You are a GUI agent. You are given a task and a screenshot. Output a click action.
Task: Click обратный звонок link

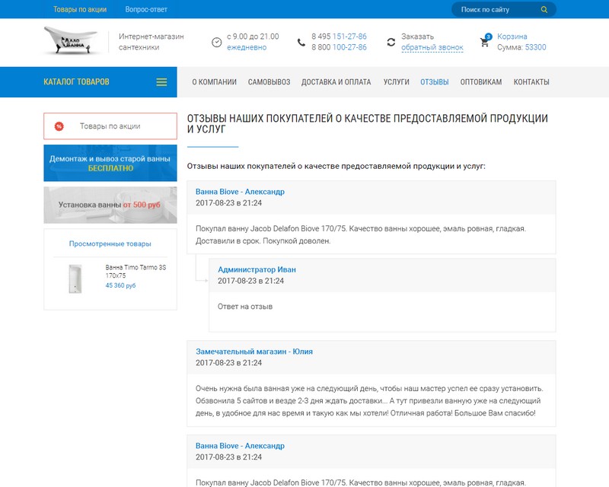pyautogui.click(x=432, y=47)
